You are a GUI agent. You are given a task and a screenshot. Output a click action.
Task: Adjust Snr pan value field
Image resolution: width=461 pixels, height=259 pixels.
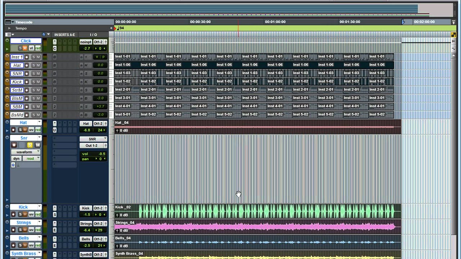pos(93,159)
